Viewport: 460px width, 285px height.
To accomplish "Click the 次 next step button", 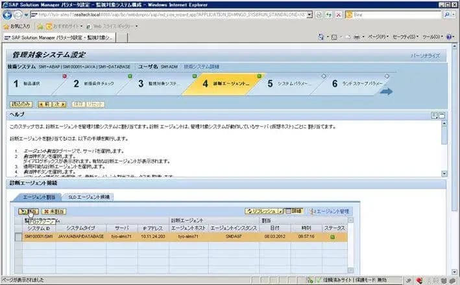I will pos(60,104).
